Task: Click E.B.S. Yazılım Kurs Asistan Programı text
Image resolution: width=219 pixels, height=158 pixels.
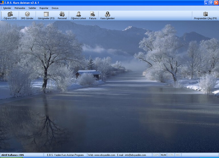Action: (65, 155)
